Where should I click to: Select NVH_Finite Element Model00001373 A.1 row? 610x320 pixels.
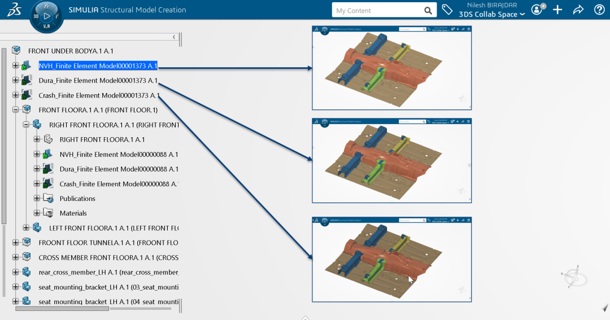98,65
